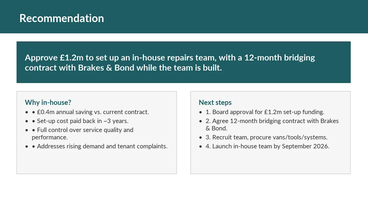
Task: Click the Board approval for £1.2m step
Action: (265, 112)
